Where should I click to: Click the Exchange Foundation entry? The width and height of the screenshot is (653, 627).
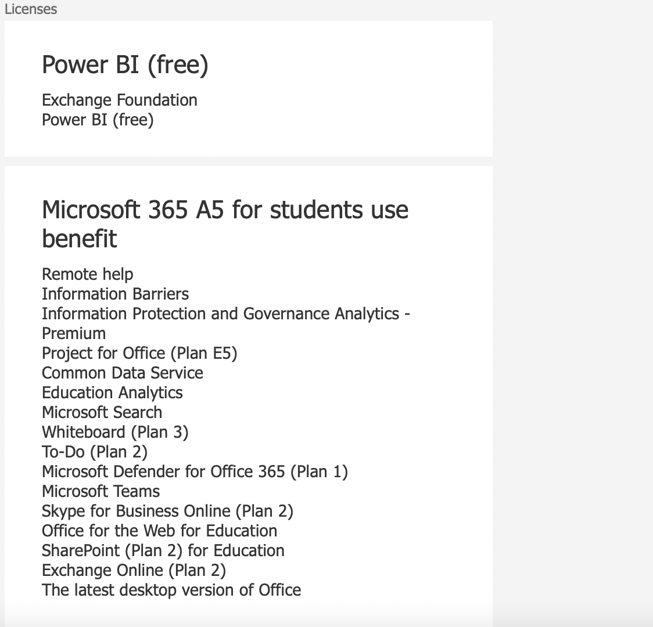pos(120,100)
